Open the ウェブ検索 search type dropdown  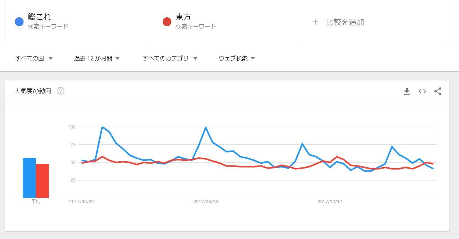tap(236, 58)
